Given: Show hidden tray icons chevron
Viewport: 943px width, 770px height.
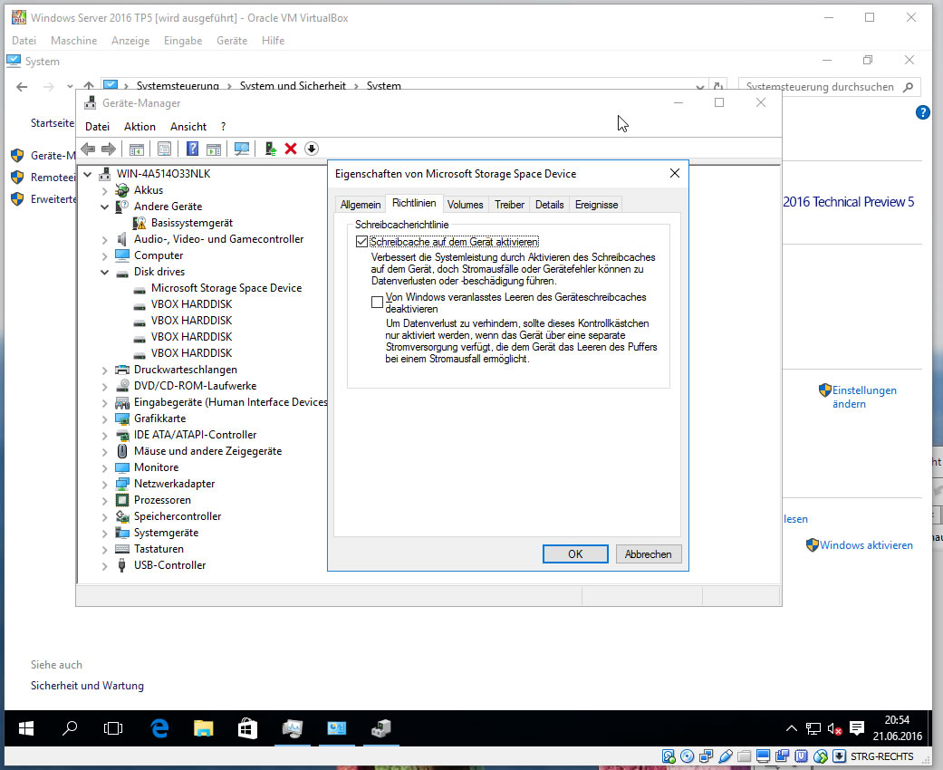Looking at the screenshot, I should click(792, 728).
